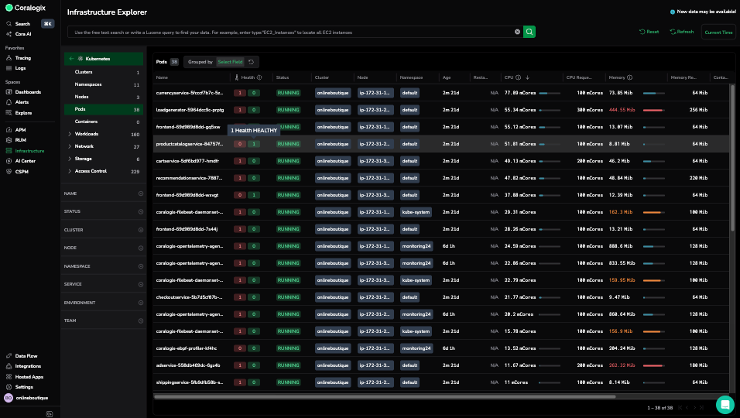Open Dashboards in the left navigation

pos(28,92)
